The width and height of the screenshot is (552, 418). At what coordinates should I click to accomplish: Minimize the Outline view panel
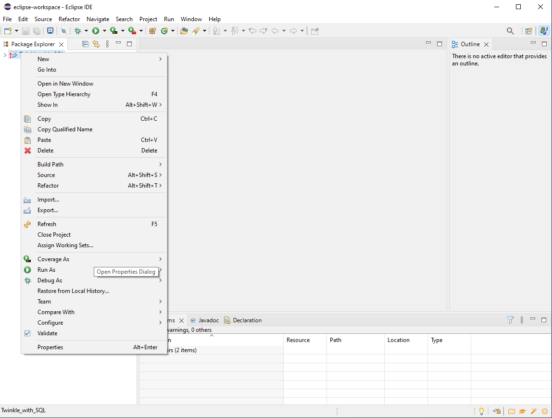pyautogui.click(x=533, y=43)
